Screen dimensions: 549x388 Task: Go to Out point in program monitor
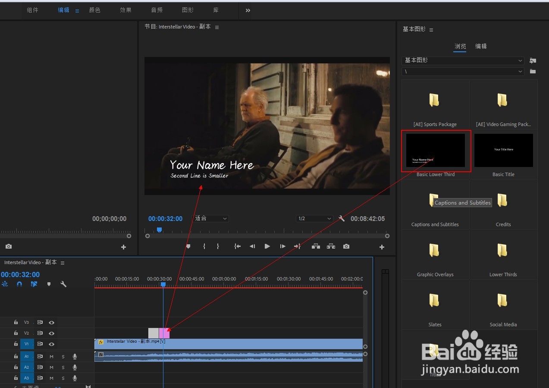click(297, 246)
